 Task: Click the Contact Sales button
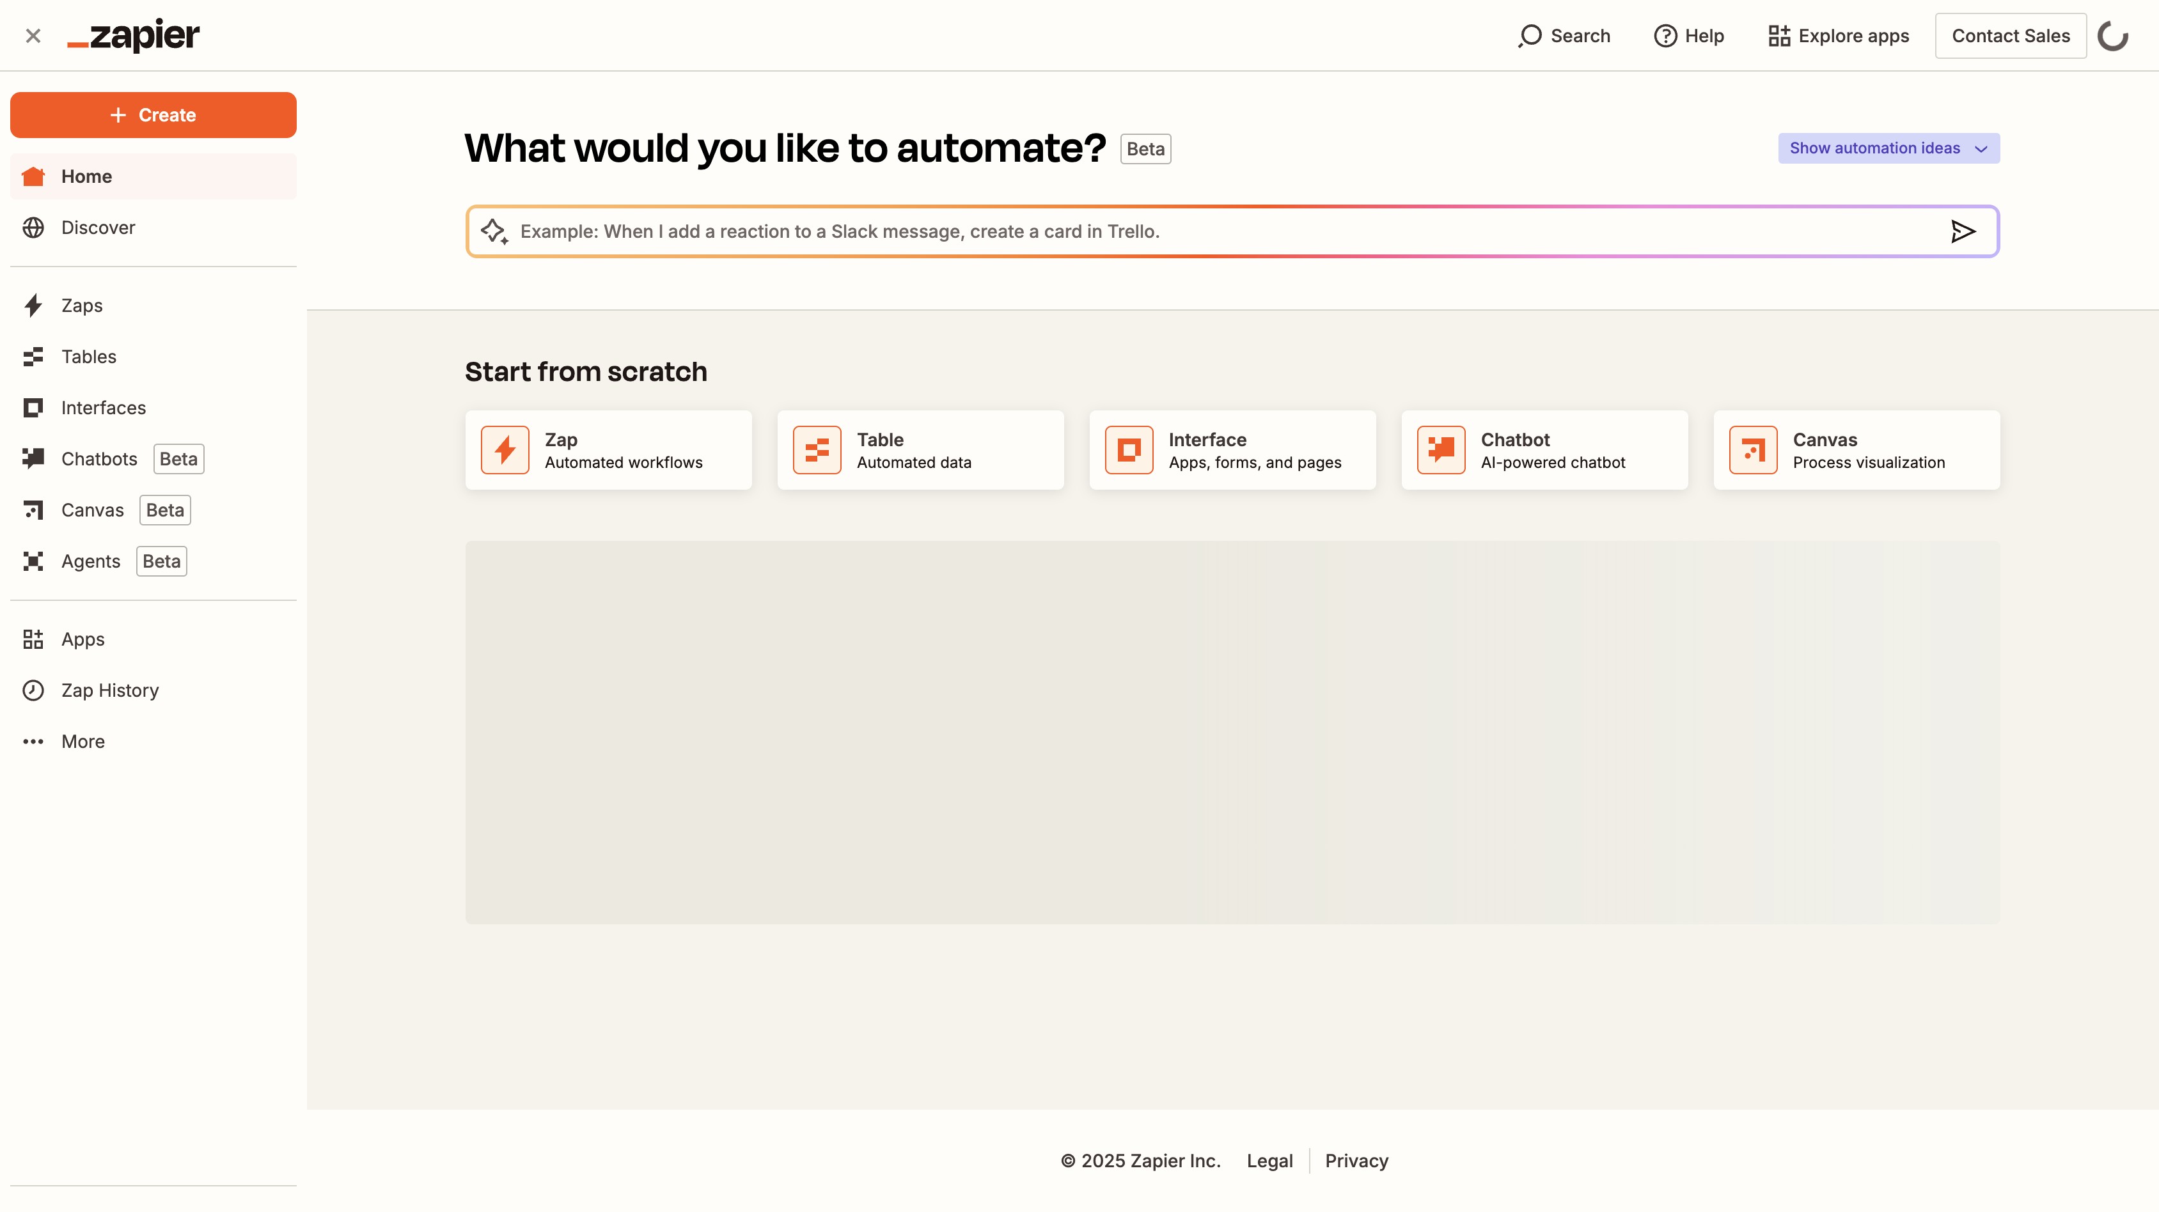(x=2011, y=35)
